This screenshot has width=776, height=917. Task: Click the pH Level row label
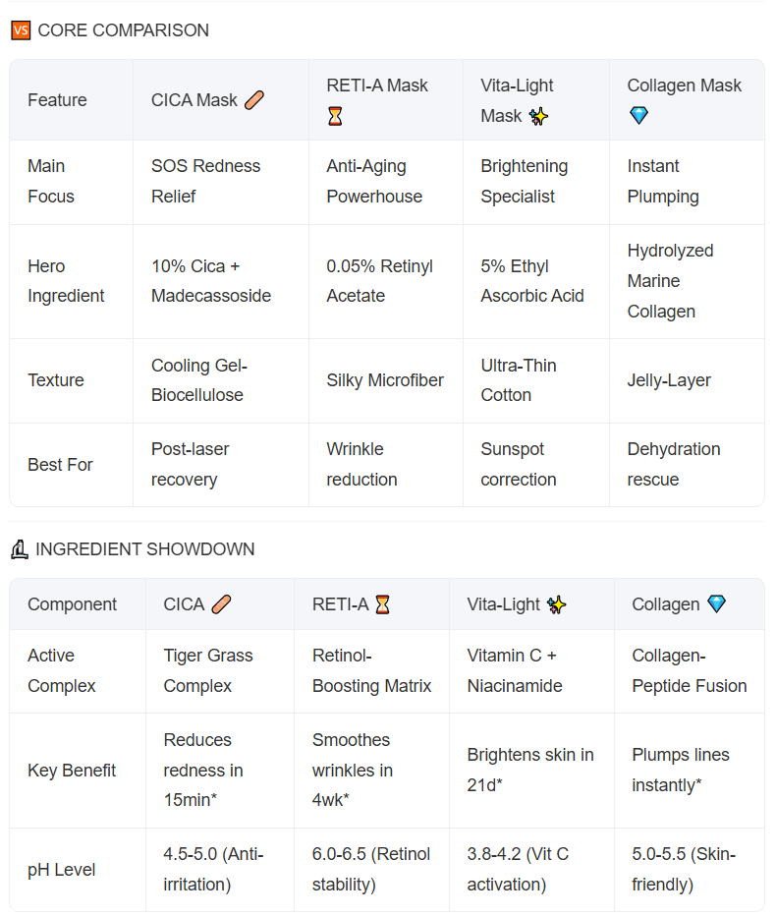(x=62, y=870)
